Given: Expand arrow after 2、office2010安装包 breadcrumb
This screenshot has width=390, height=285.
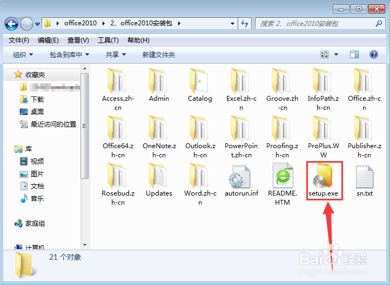Looking at the screenshot, I should tap(179, 23).
